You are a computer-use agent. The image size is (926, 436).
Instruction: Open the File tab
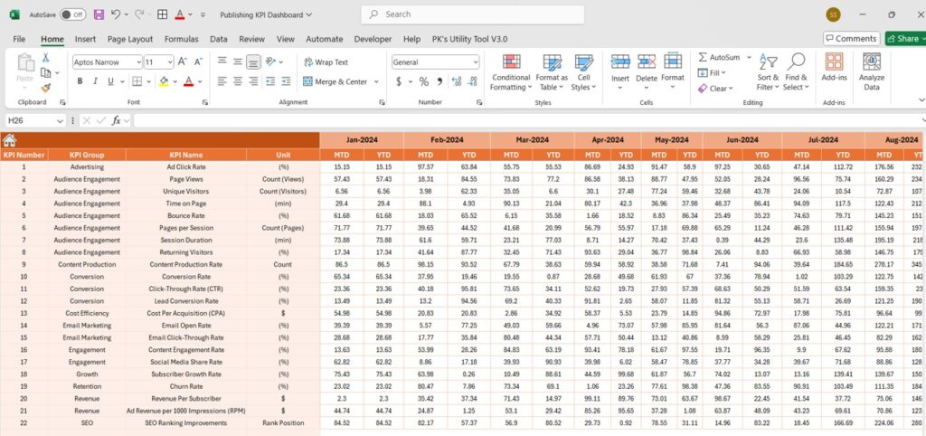point(19,39)
